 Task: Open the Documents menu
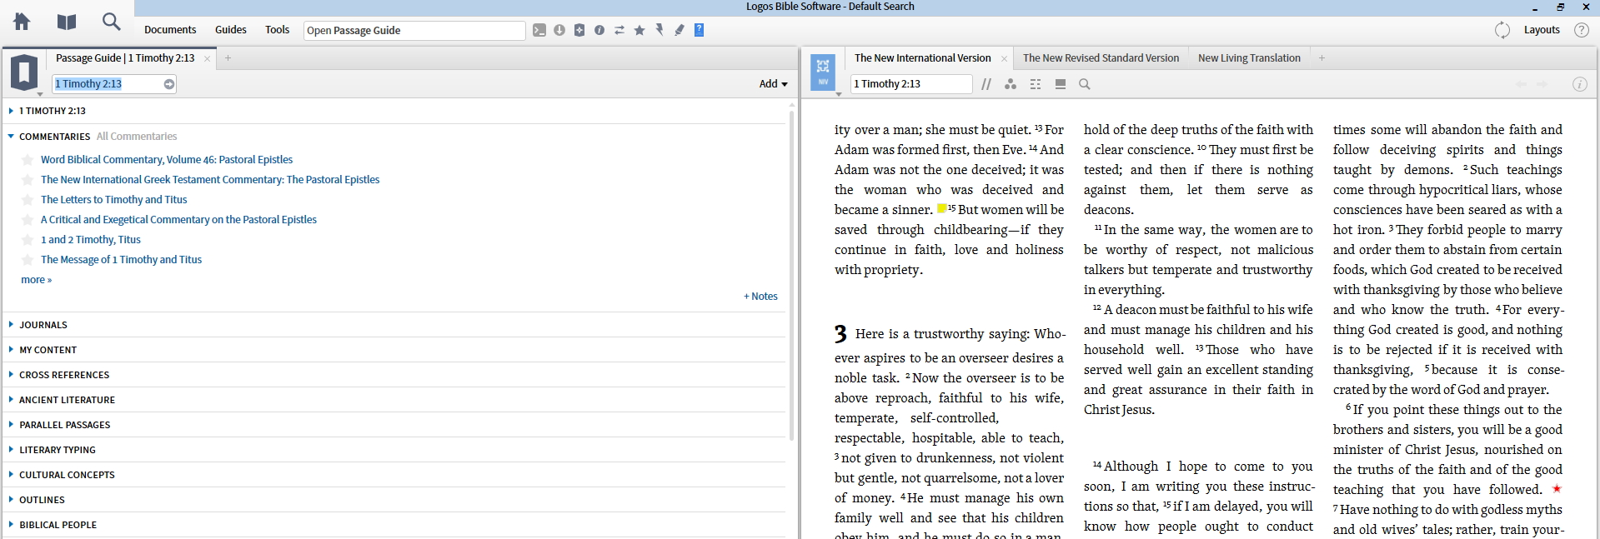pyautogui.click(x=170, y=30)
